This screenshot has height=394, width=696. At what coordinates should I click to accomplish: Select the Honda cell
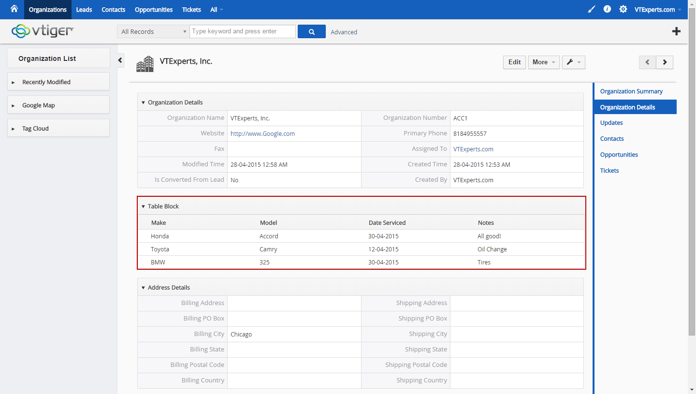pyautogui.click(x=159, y=236)
